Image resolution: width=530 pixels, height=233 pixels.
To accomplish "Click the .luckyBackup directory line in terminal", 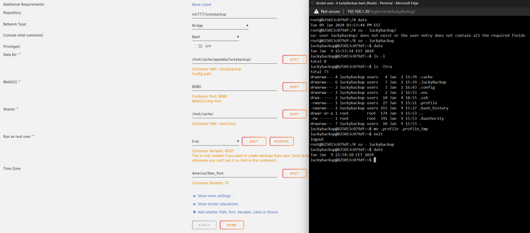I will [378, 82].
